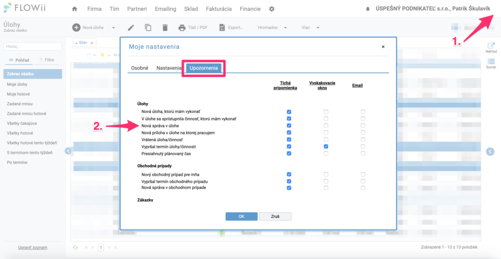The width and height of the screenshot is (501, 259).
Task: Tick the select-all checkbox in table header
Action: 89,55
